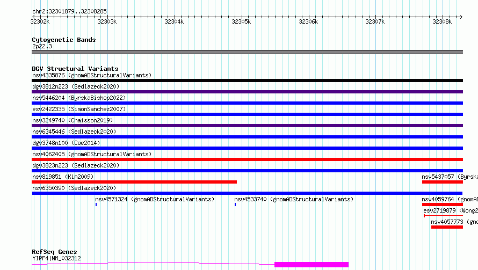478x270 pixels.
Task: Open the nsv3249740 Chaisson2019 variant label
Action: (x=73, y=120)
